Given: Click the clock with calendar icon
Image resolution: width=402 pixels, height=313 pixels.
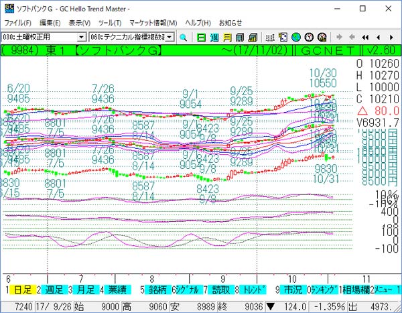Looking at the screenshot, I should point(322,38).
